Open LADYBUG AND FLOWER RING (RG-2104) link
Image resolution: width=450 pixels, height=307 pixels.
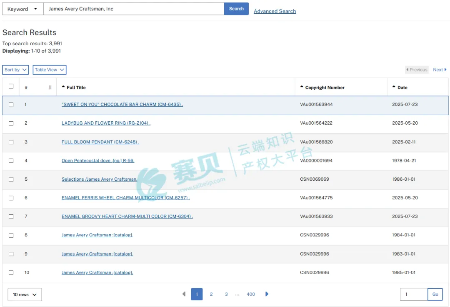(x=106, y=123)
